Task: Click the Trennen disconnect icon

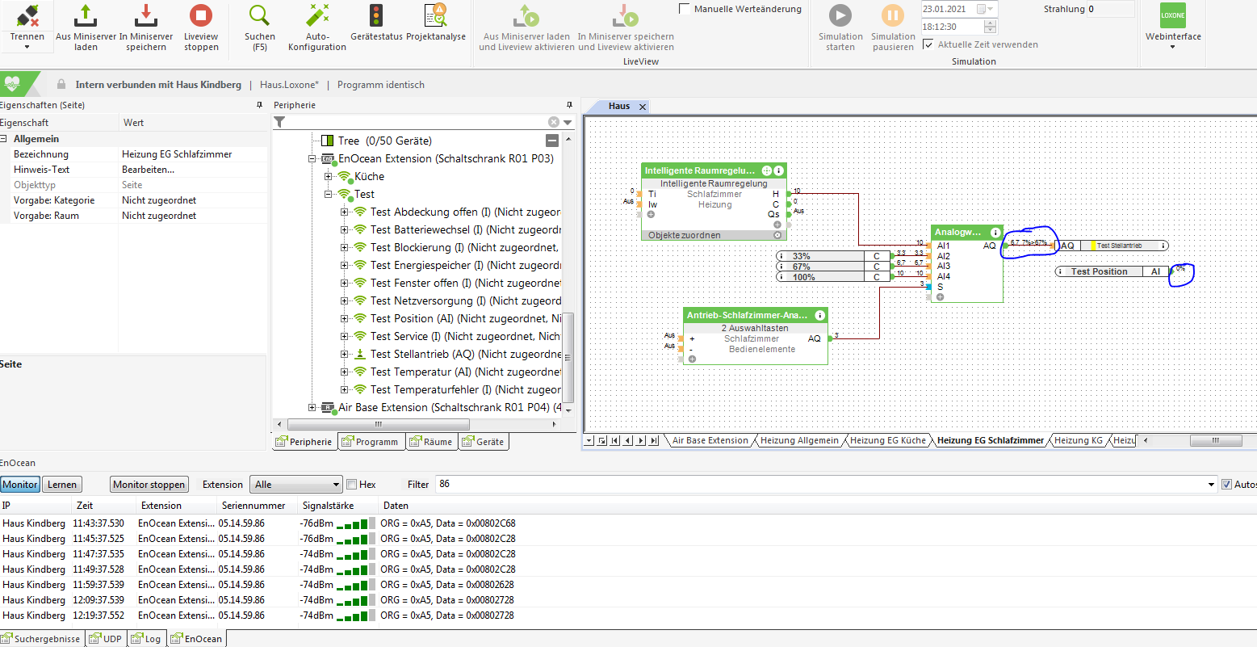Action: (x=27, y=16)
